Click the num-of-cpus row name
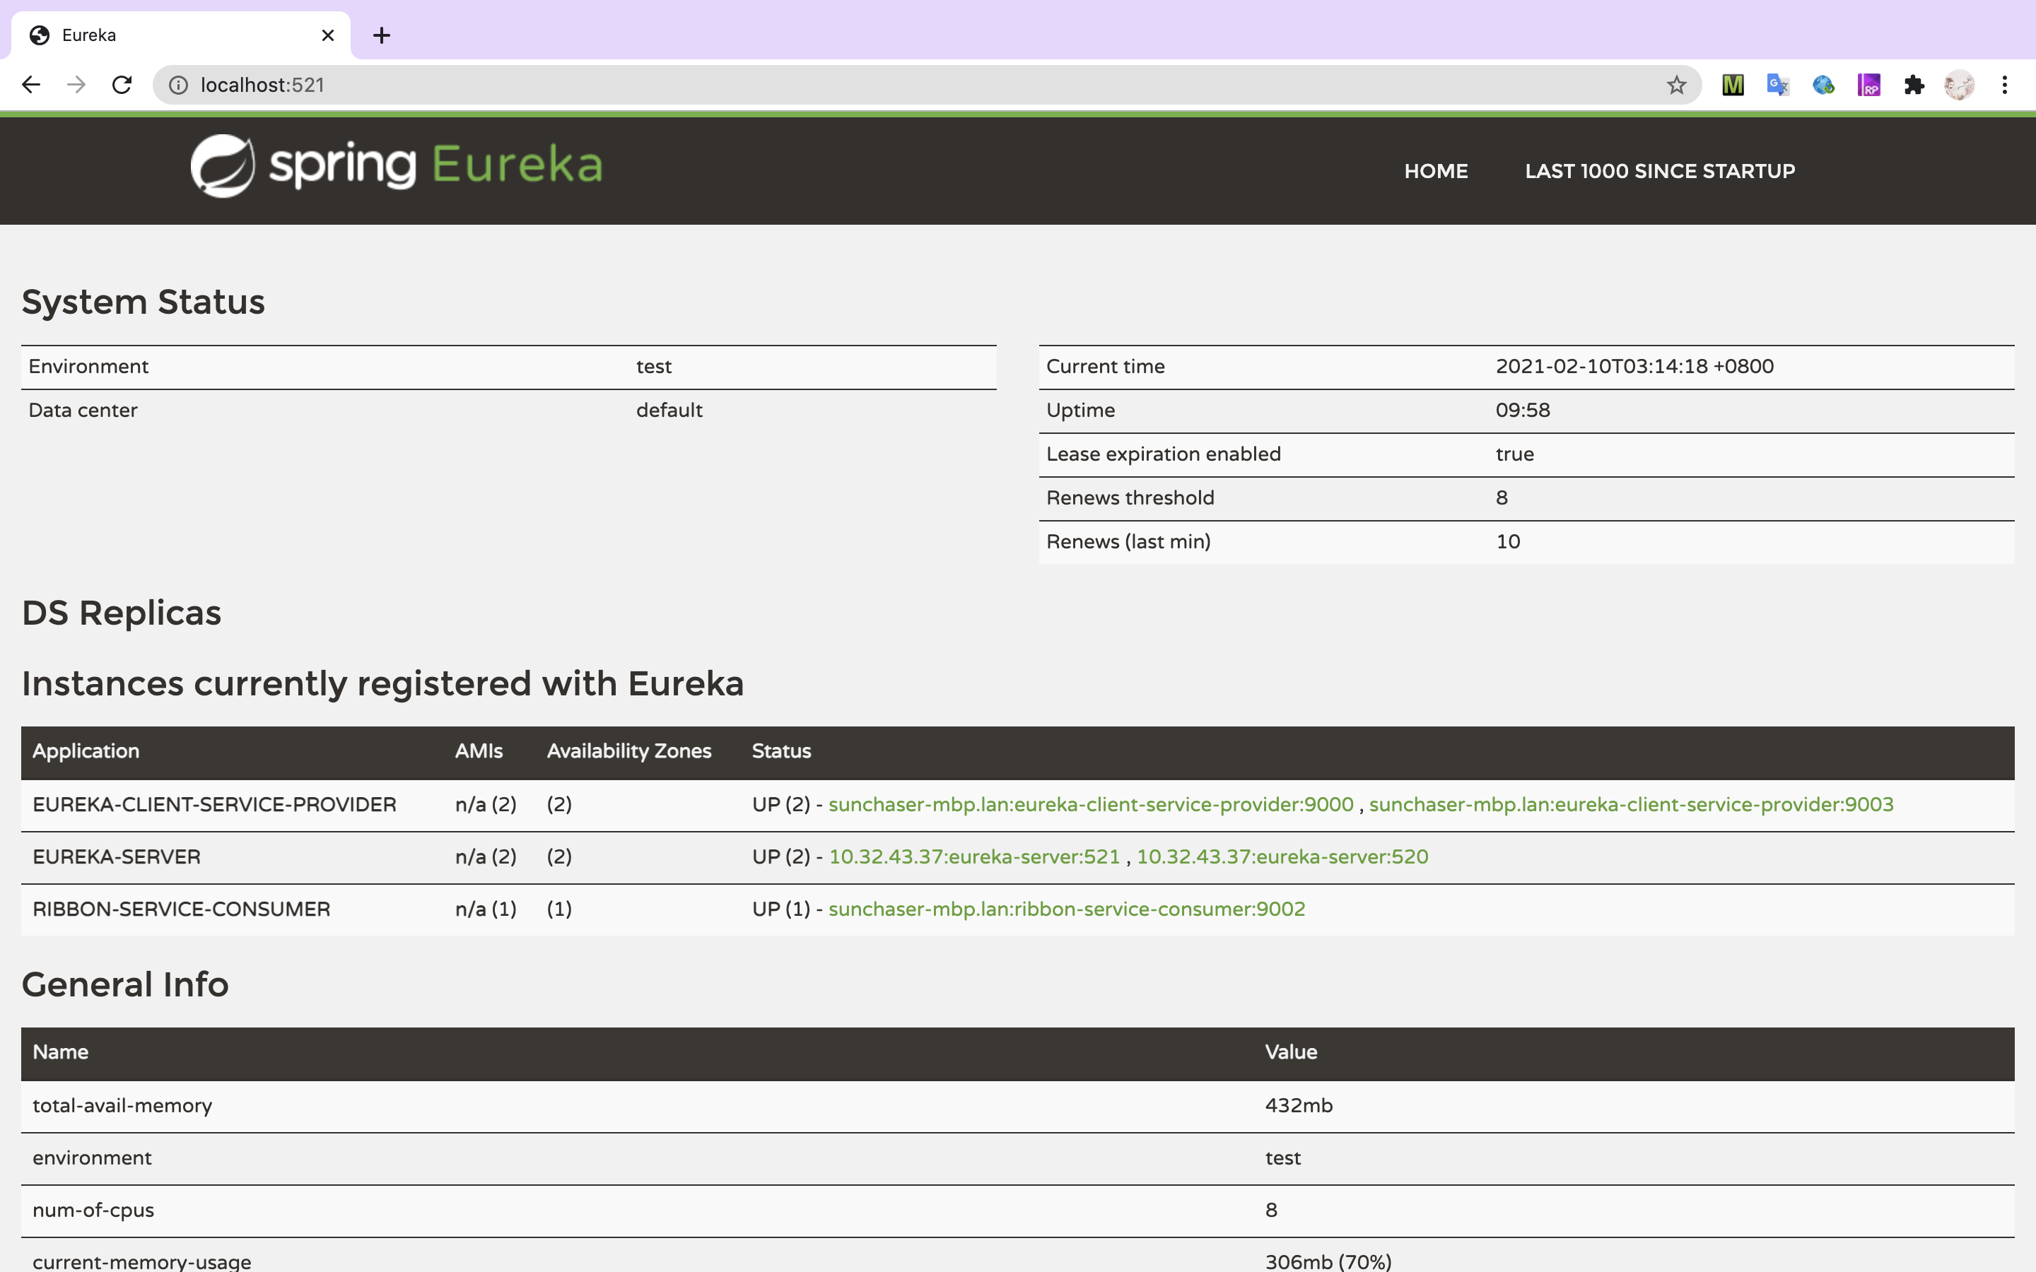2036x1272 pixels. coord(93,1210)
